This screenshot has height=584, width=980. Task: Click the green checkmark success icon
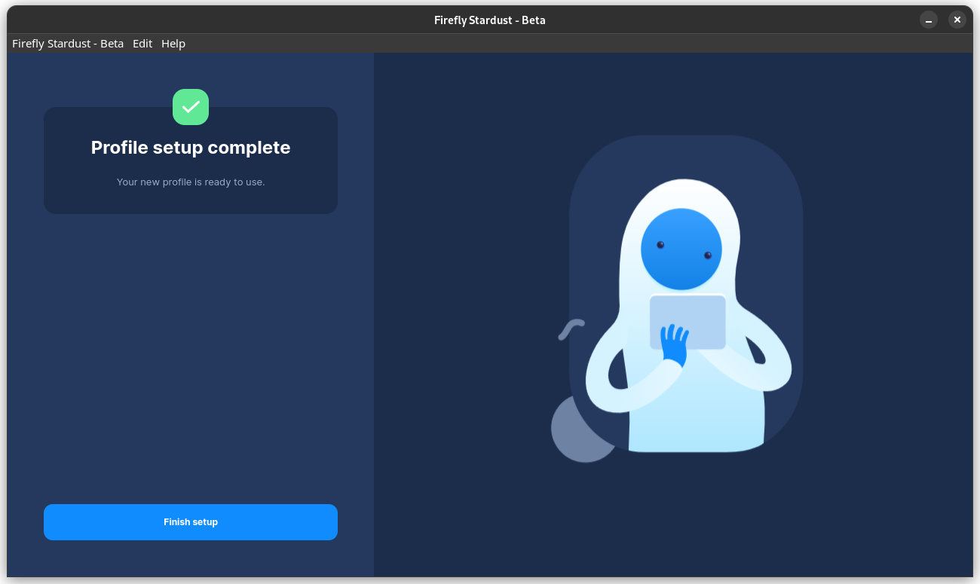[x=190, y=106]
